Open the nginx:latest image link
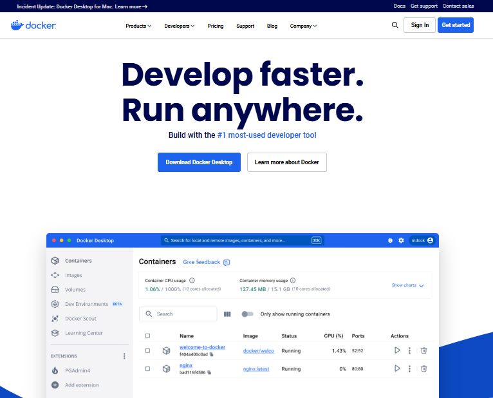The height and width of the screenshot is (398, 493). [x=256, y=369]
